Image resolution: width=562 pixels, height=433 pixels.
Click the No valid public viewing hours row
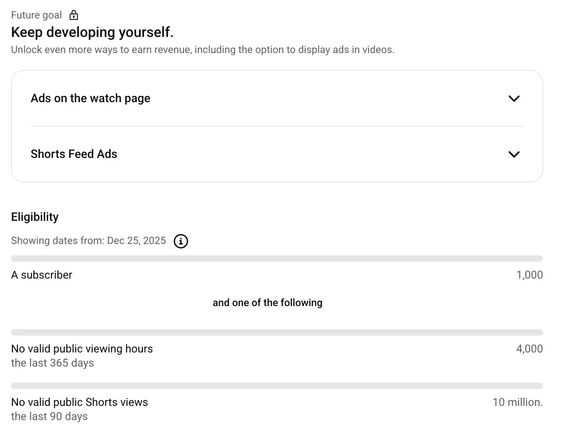click(x=82, y=349)
